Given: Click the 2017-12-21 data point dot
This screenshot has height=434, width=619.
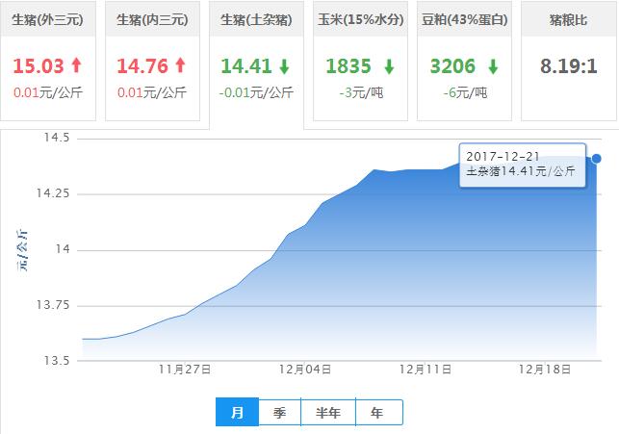Looking at the screenshot, I should tap(597, 159).
